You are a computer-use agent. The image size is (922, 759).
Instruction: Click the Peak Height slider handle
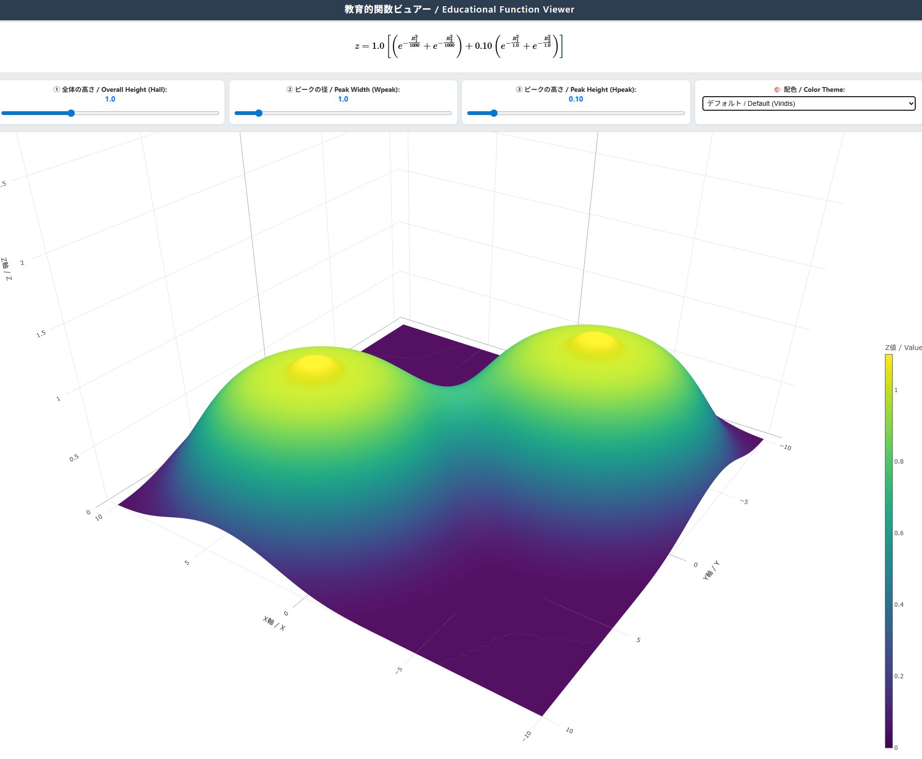[x=493, y=113]
